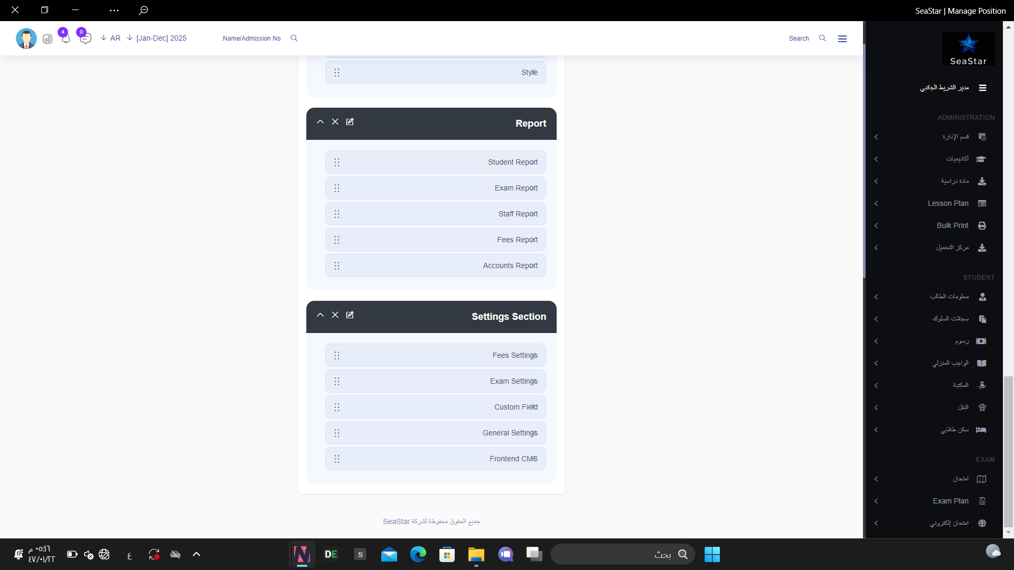Collapse the Report section with chevron
Screen dimensions: 1014x570
click(x=320, y=122)
